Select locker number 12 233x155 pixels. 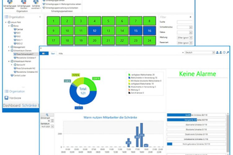(x=95, y=31)
